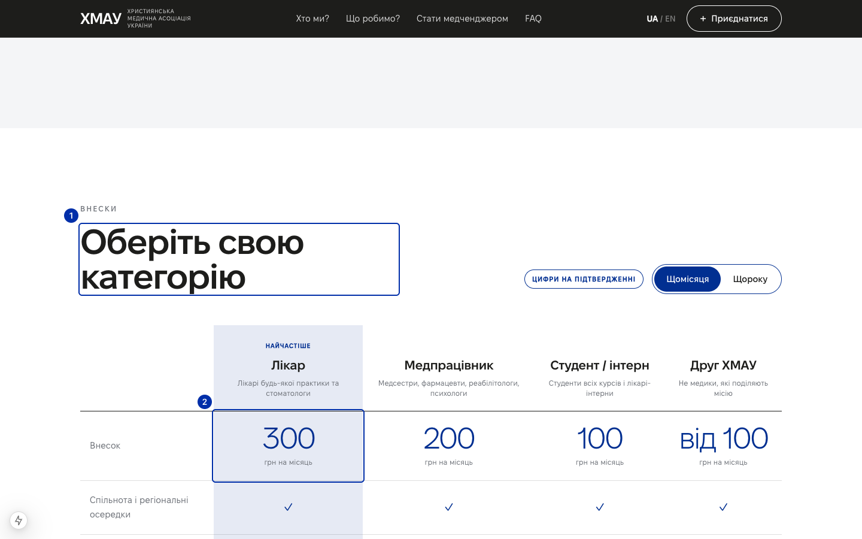862x539 pixels.
Task: Open the FAQ menu item
Action: tap(533, 19)
